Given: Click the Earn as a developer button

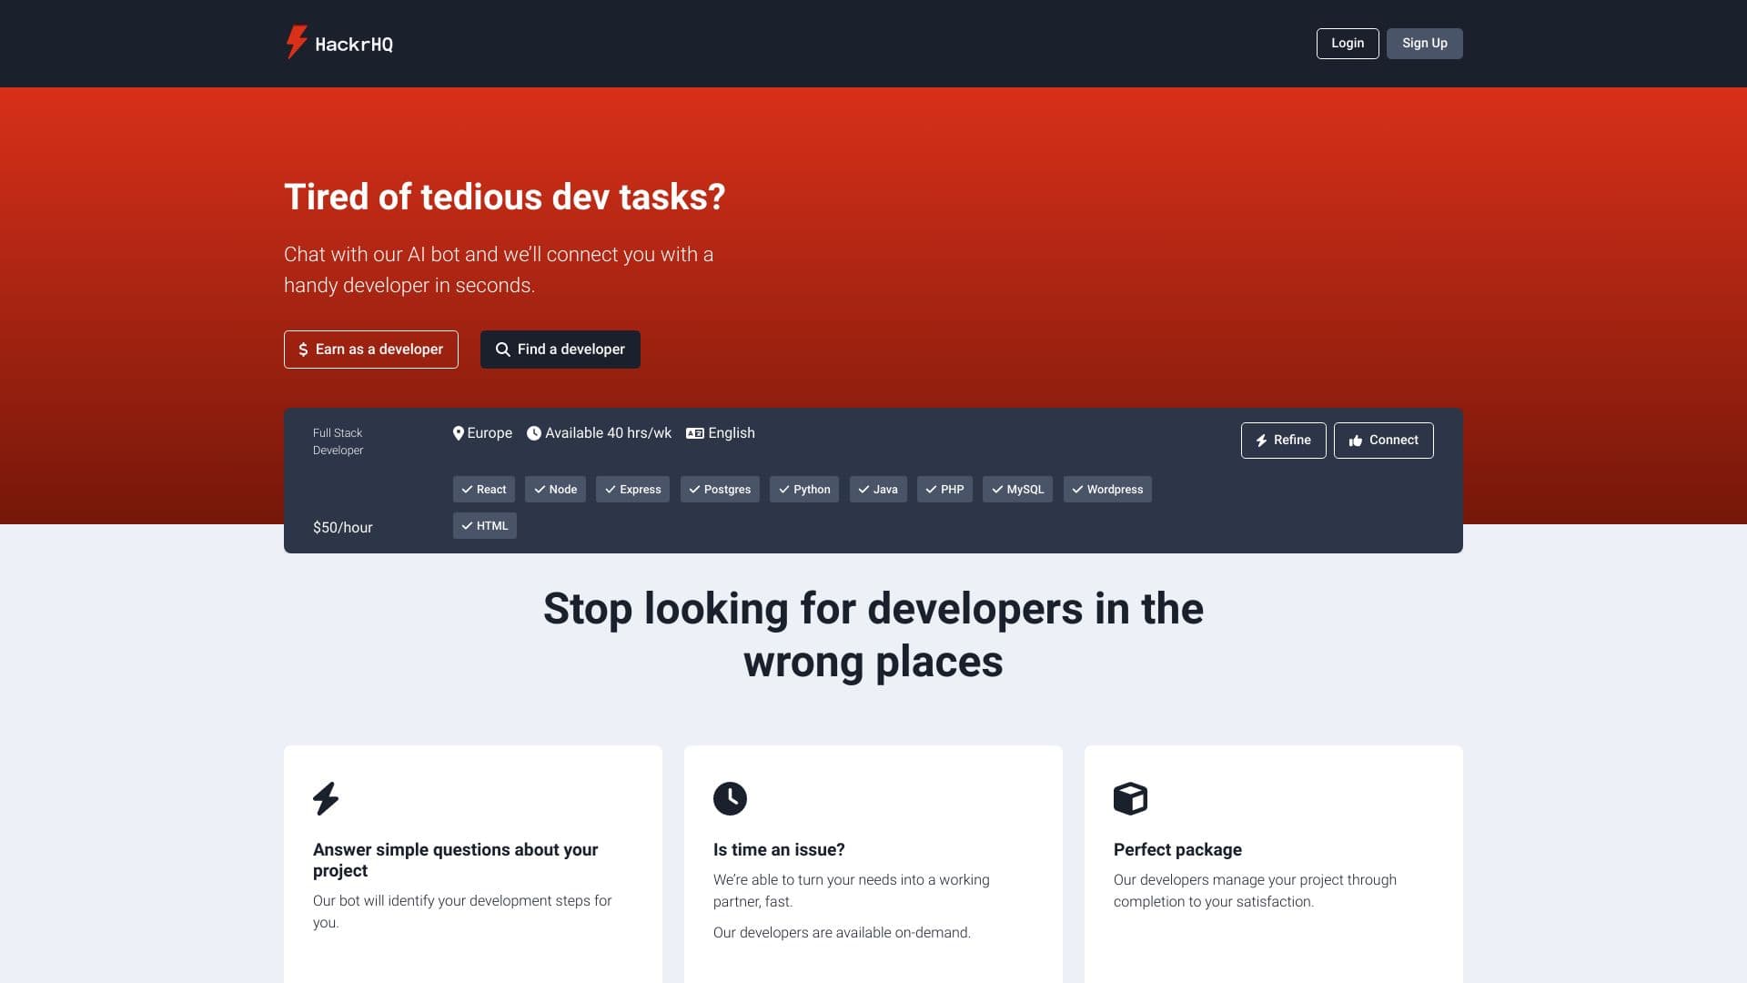Looking at the screenshot, I should pyautogui.click(x=371, y=350).
